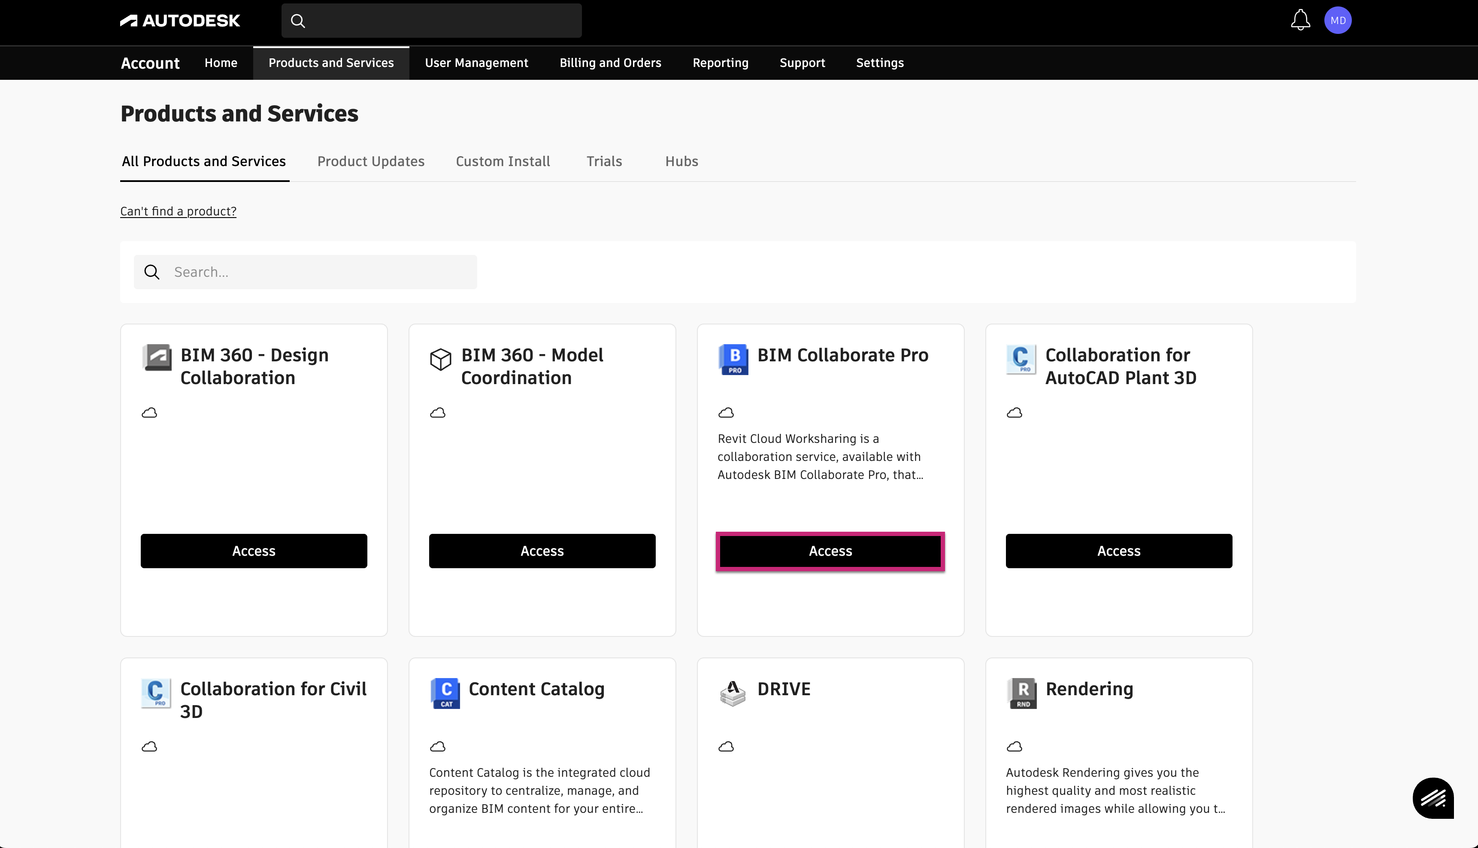Viewport: 1478px width, 848px height.
Task: Click the DRIVE product icon
Action: [733, 693]
